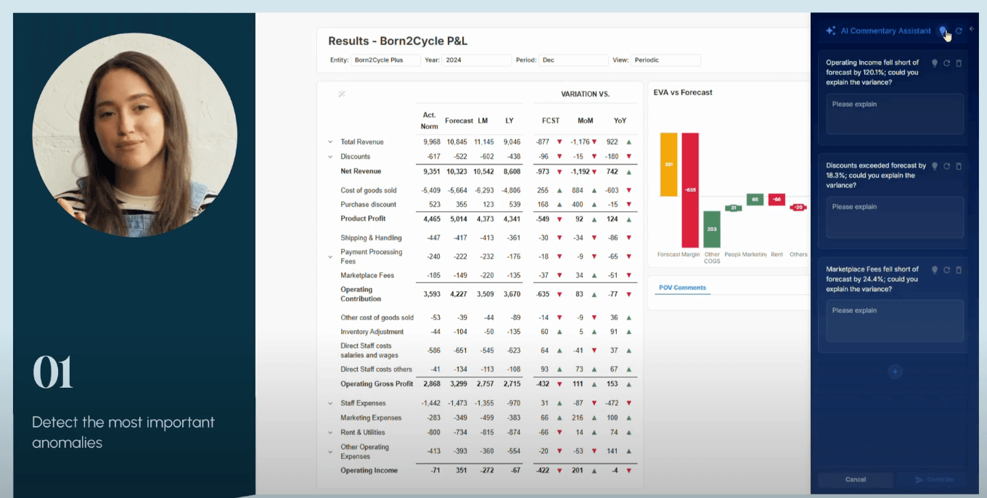This screenshot has height=498, width=987.
Task: Expand the Other Operating Expenses row
Action: click(x=330, y=452)
